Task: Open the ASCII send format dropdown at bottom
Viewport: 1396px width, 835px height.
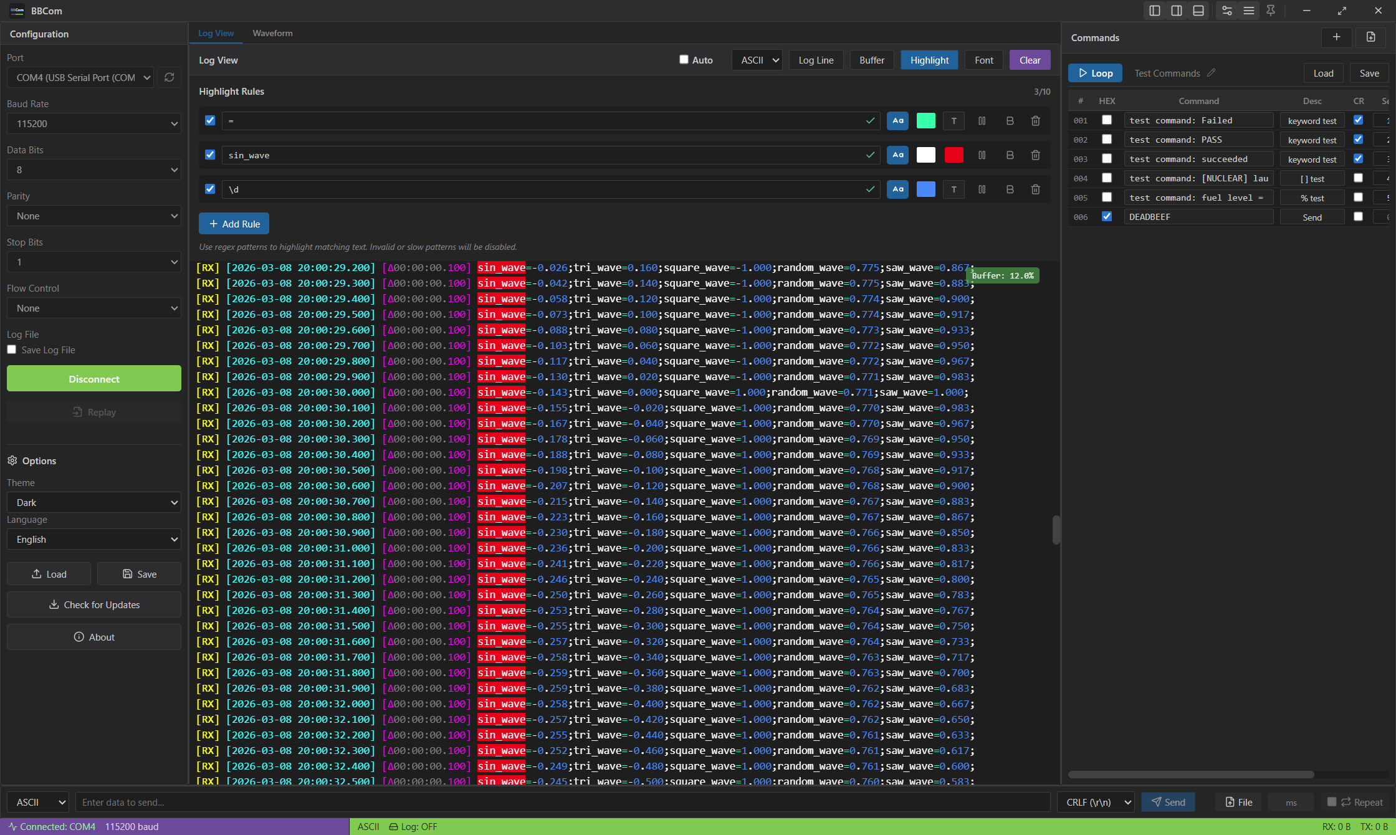Action: (37, 802)
